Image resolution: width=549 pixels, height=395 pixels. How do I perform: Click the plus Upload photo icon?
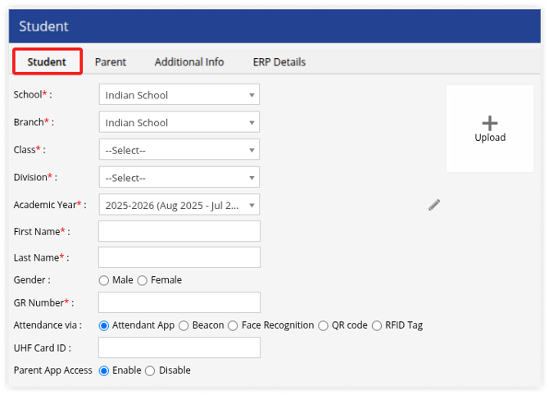click(490, 128)
